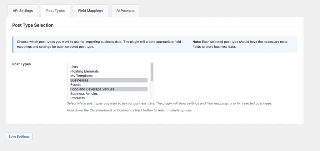
Task: Select Lists in the post types listbox
Action: [74, 67]
